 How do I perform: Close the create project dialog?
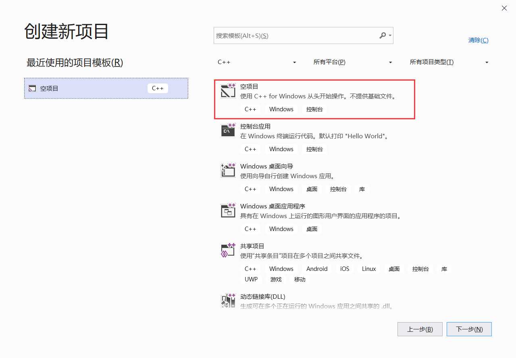(x=504, y=8)
